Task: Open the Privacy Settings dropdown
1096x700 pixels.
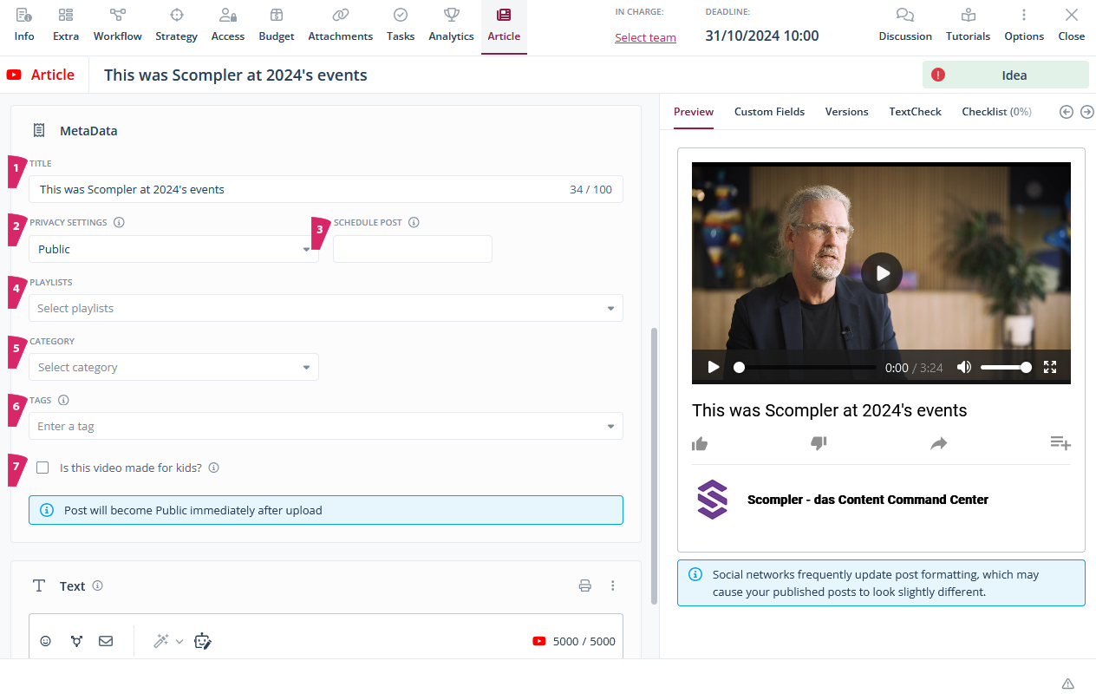Action: [173, 249]
